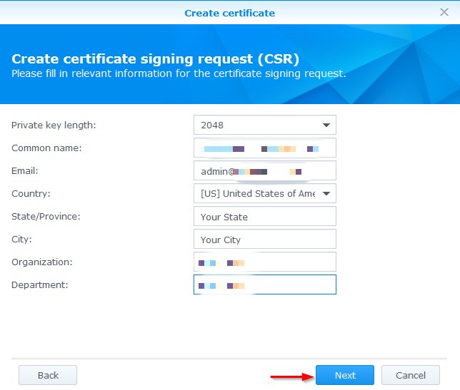Viewport: 460px width, 390px height.
Task: Go Back to the previous step
Action: (47, 375)
